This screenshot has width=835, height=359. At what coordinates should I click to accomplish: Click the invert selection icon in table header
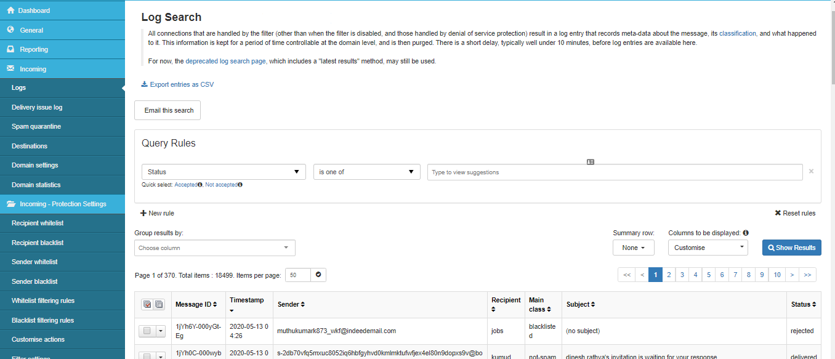click(x=158, y=304)
